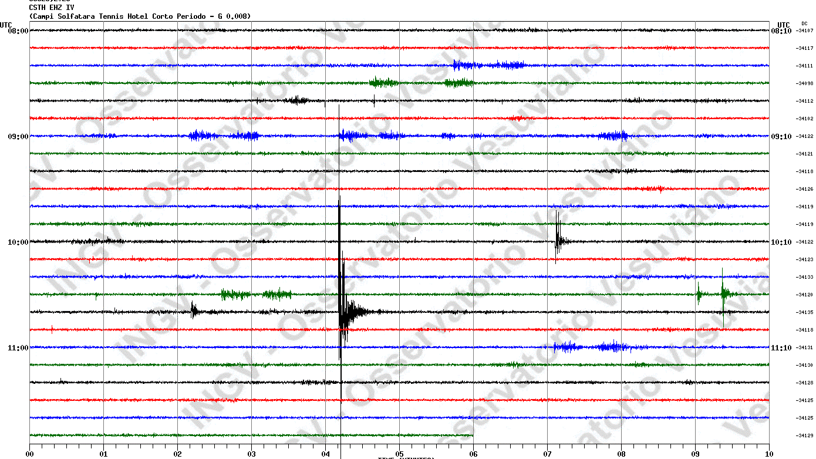
Task: Select the DC value '-34131'
Action: pos(804,347)
